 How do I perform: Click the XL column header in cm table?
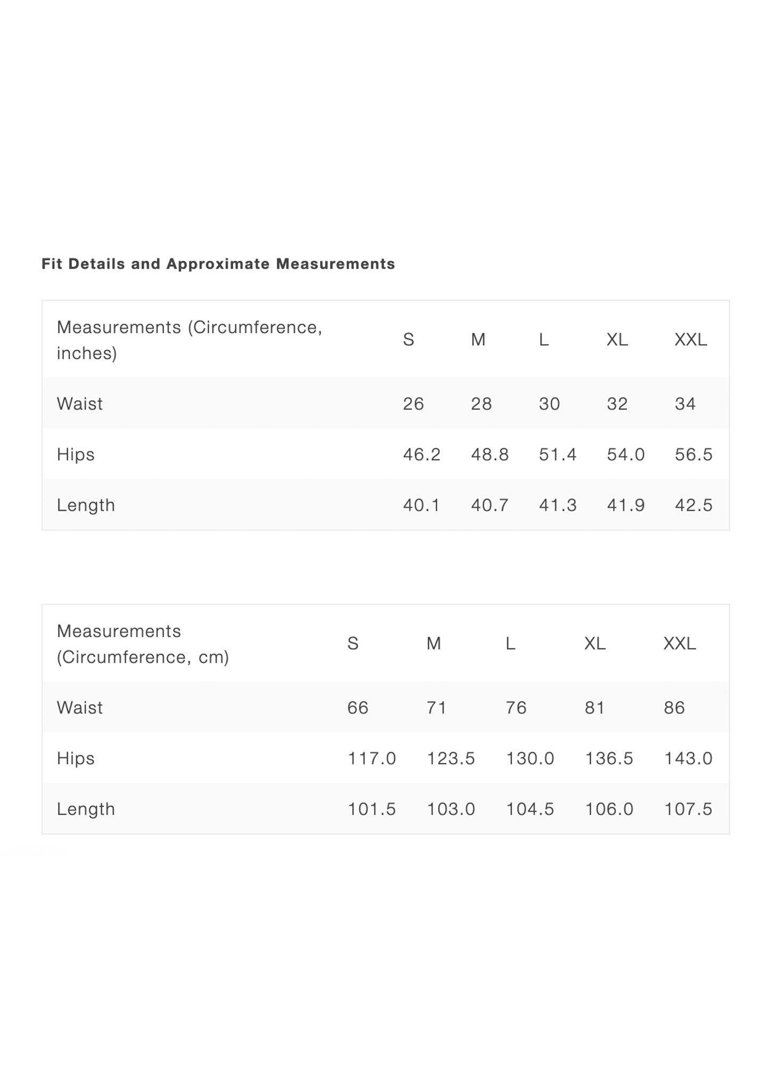click(595, 644)
